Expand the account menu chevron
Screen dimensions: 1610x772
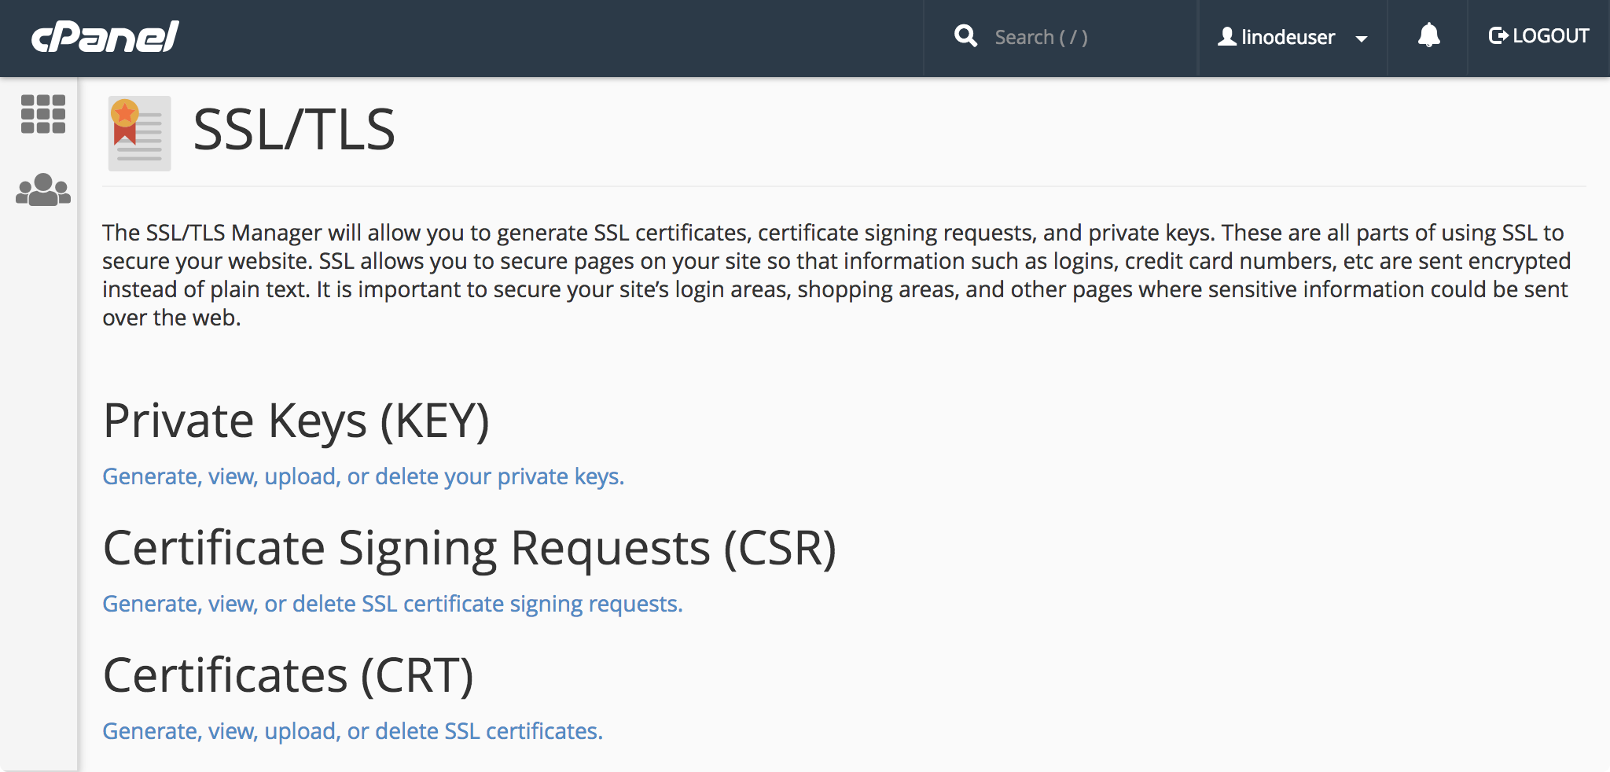[1361, 38]
